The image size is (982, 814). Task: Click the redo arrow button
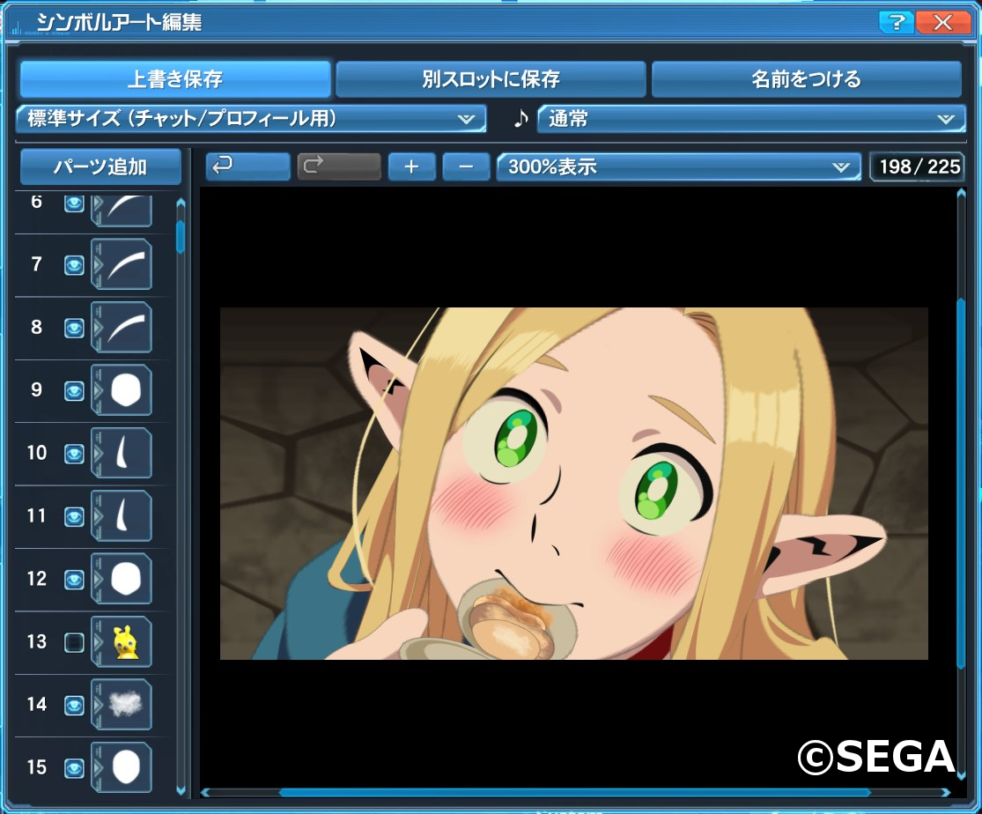pos(339,166)
